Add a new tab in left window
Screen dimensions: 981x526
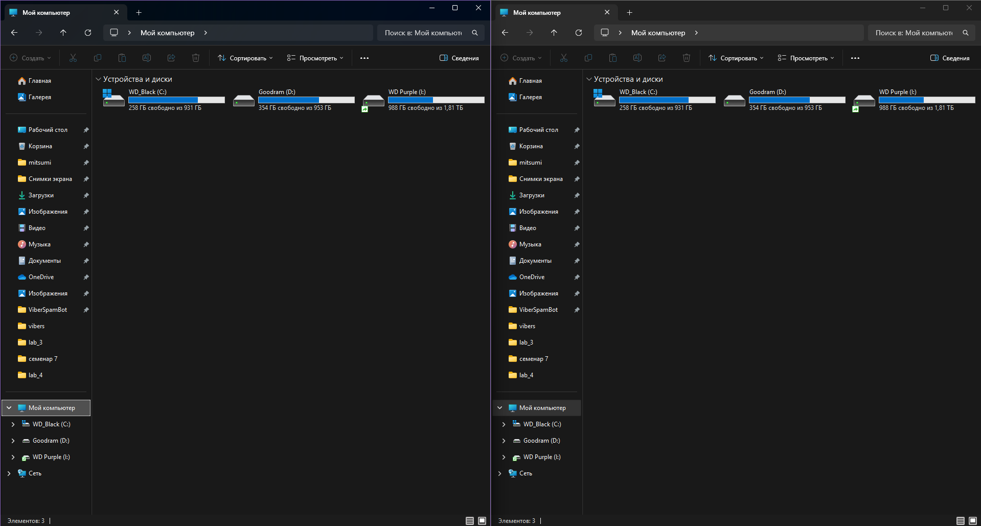pyautogui.click(x=139, y=12)
